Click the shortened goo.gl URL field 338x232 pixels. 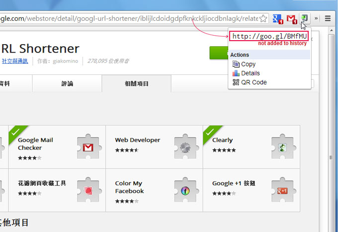pos(269,36)
